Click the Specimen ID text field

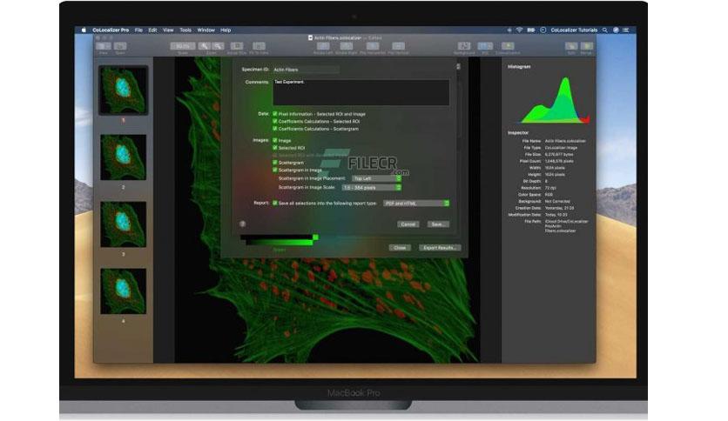(306, 70)
